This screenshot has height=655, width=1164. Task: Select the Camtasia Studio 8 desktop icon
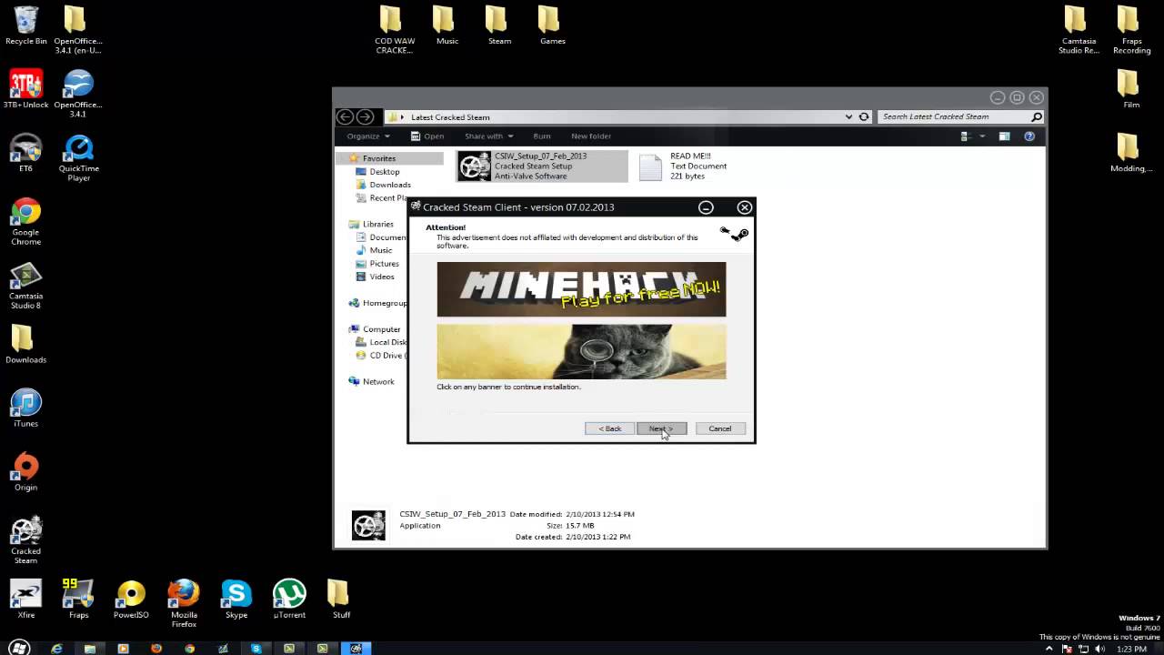(x=25, y=286)
